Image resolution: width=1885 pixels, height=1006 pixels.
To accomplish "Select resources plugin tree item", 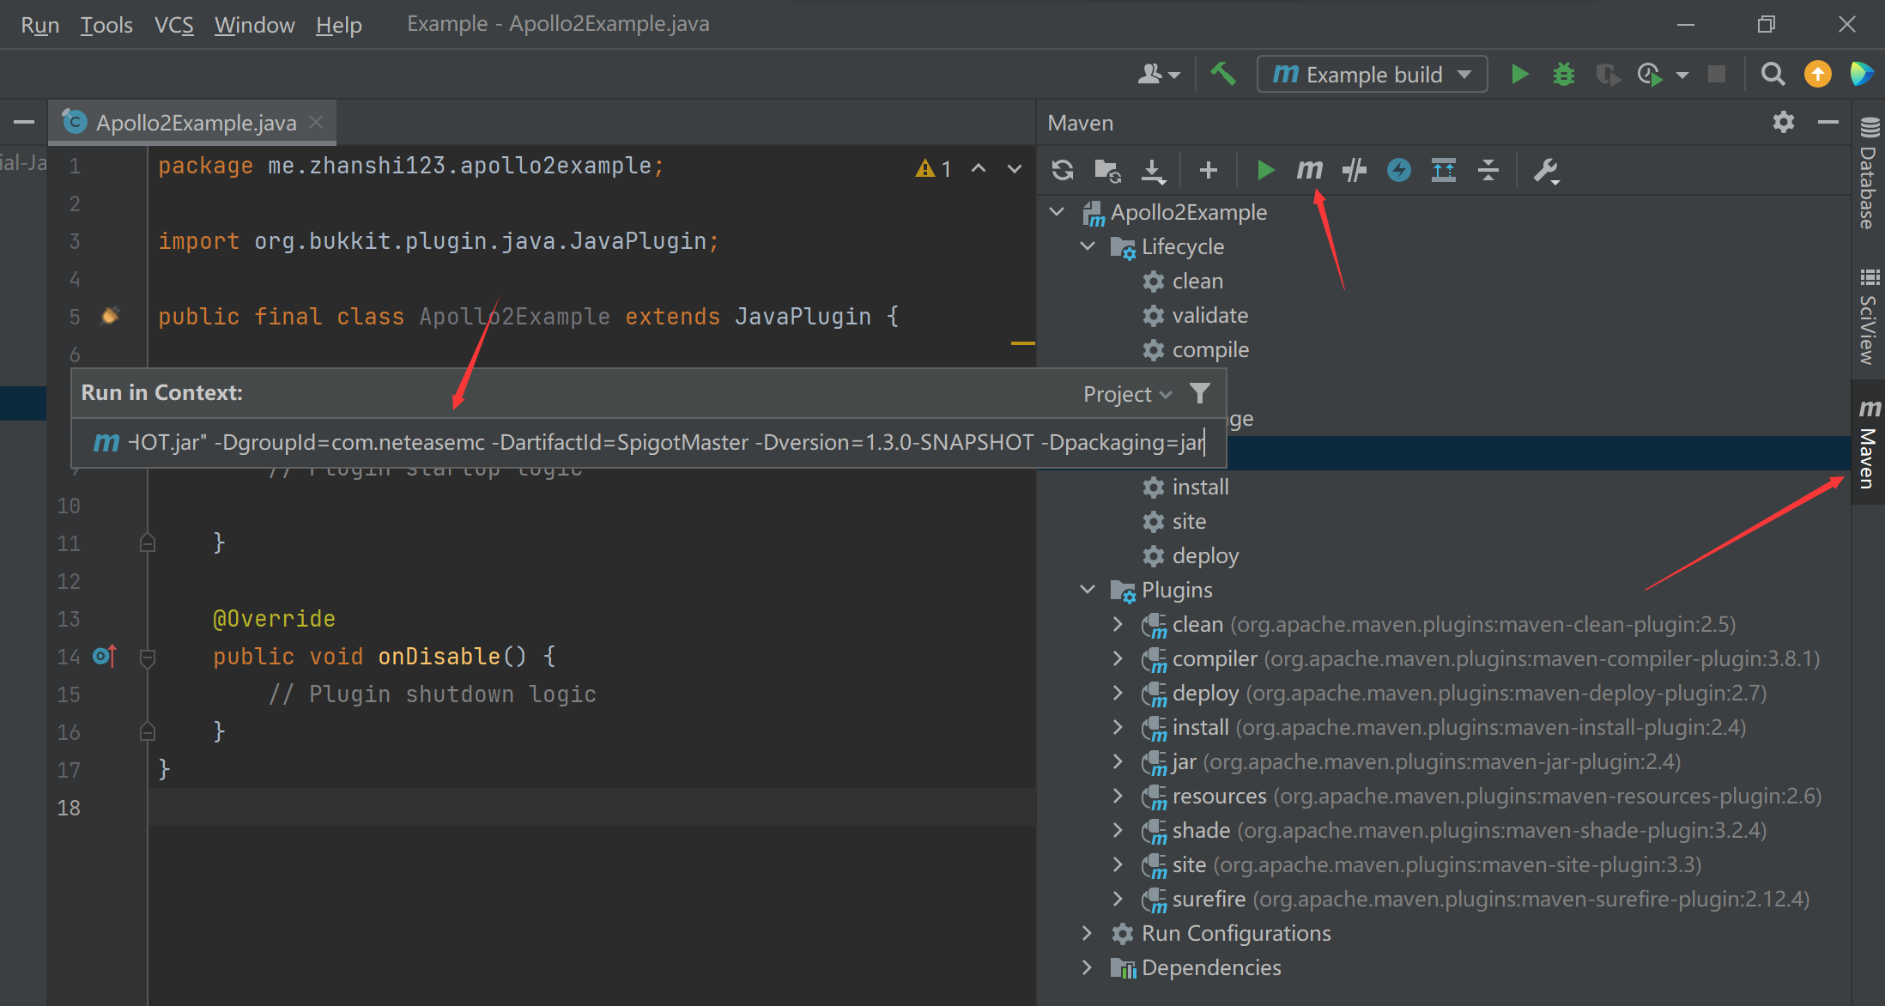I will click(x=1481, y=796).
